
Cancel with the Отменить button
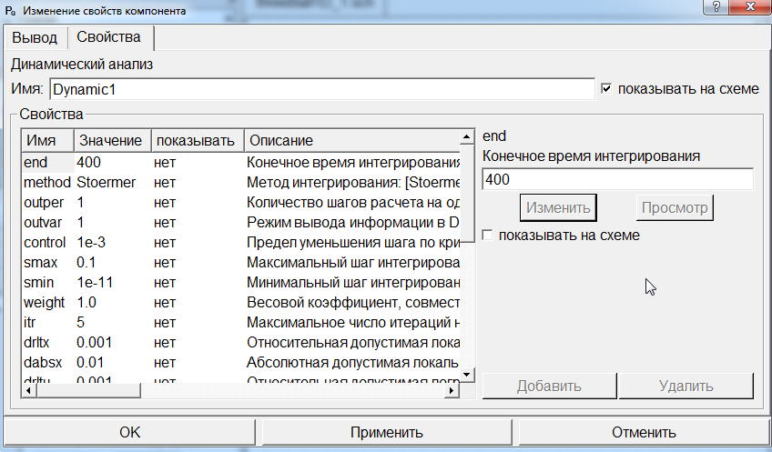[x=643, y=432]
